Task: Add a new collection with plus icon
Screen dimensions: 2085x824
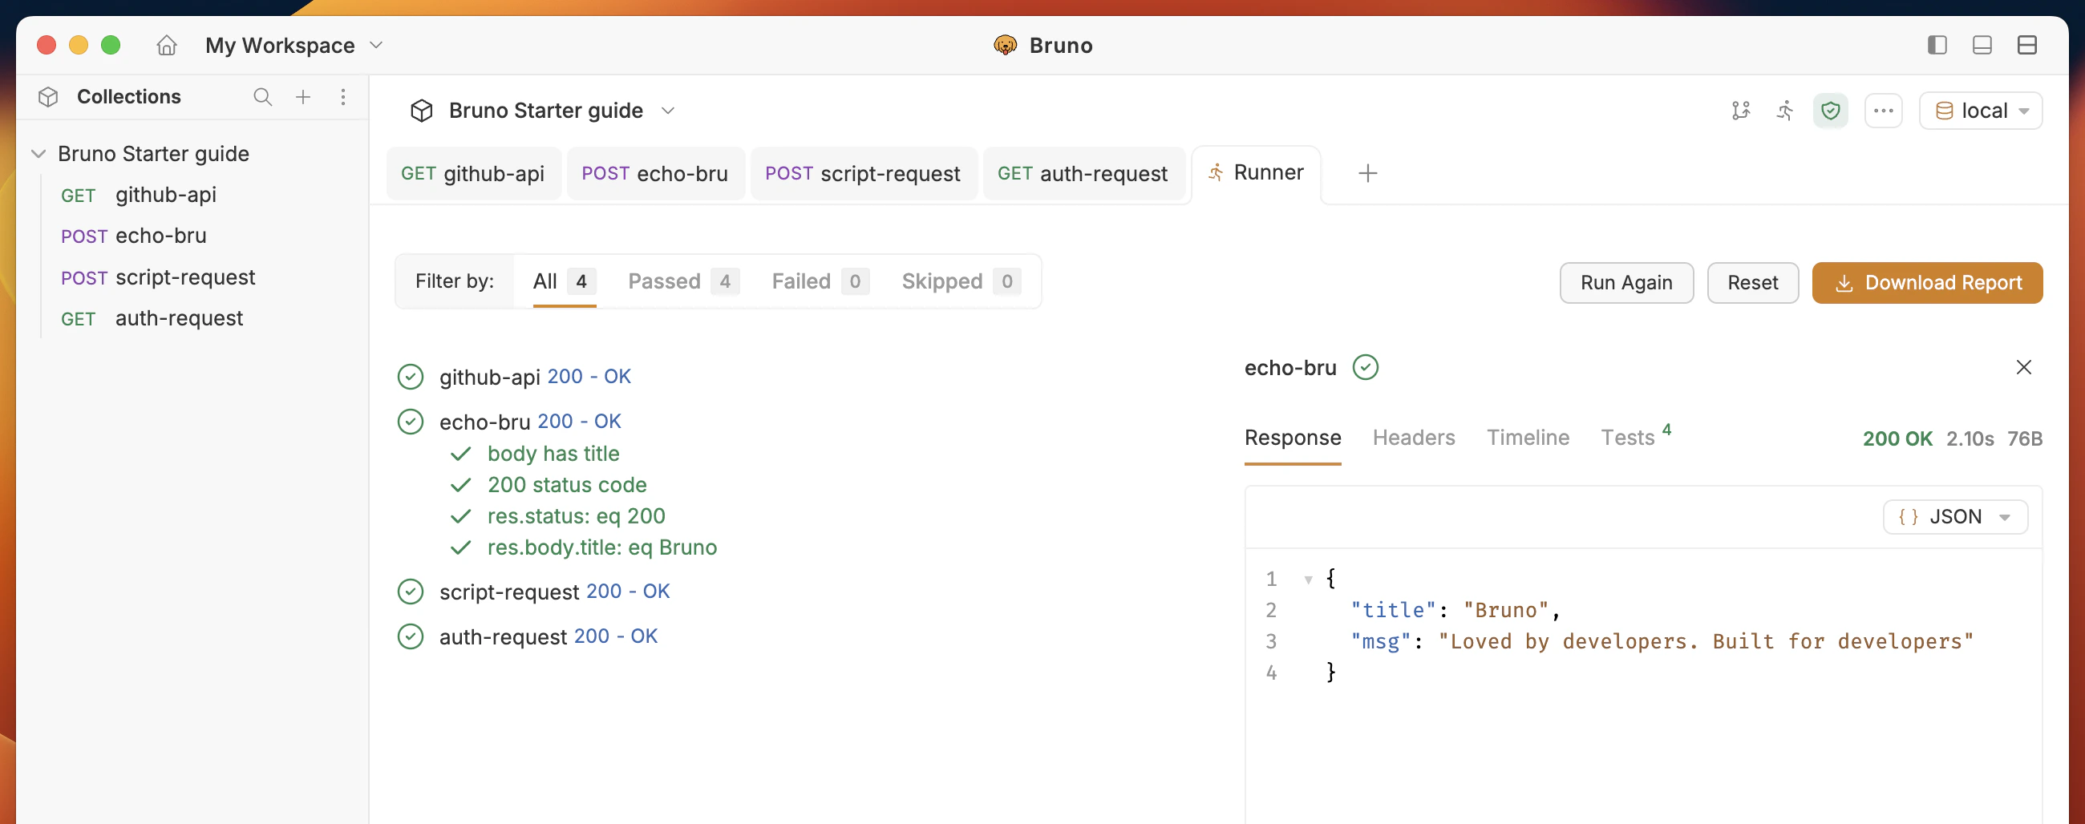Action: pos(302,97)
